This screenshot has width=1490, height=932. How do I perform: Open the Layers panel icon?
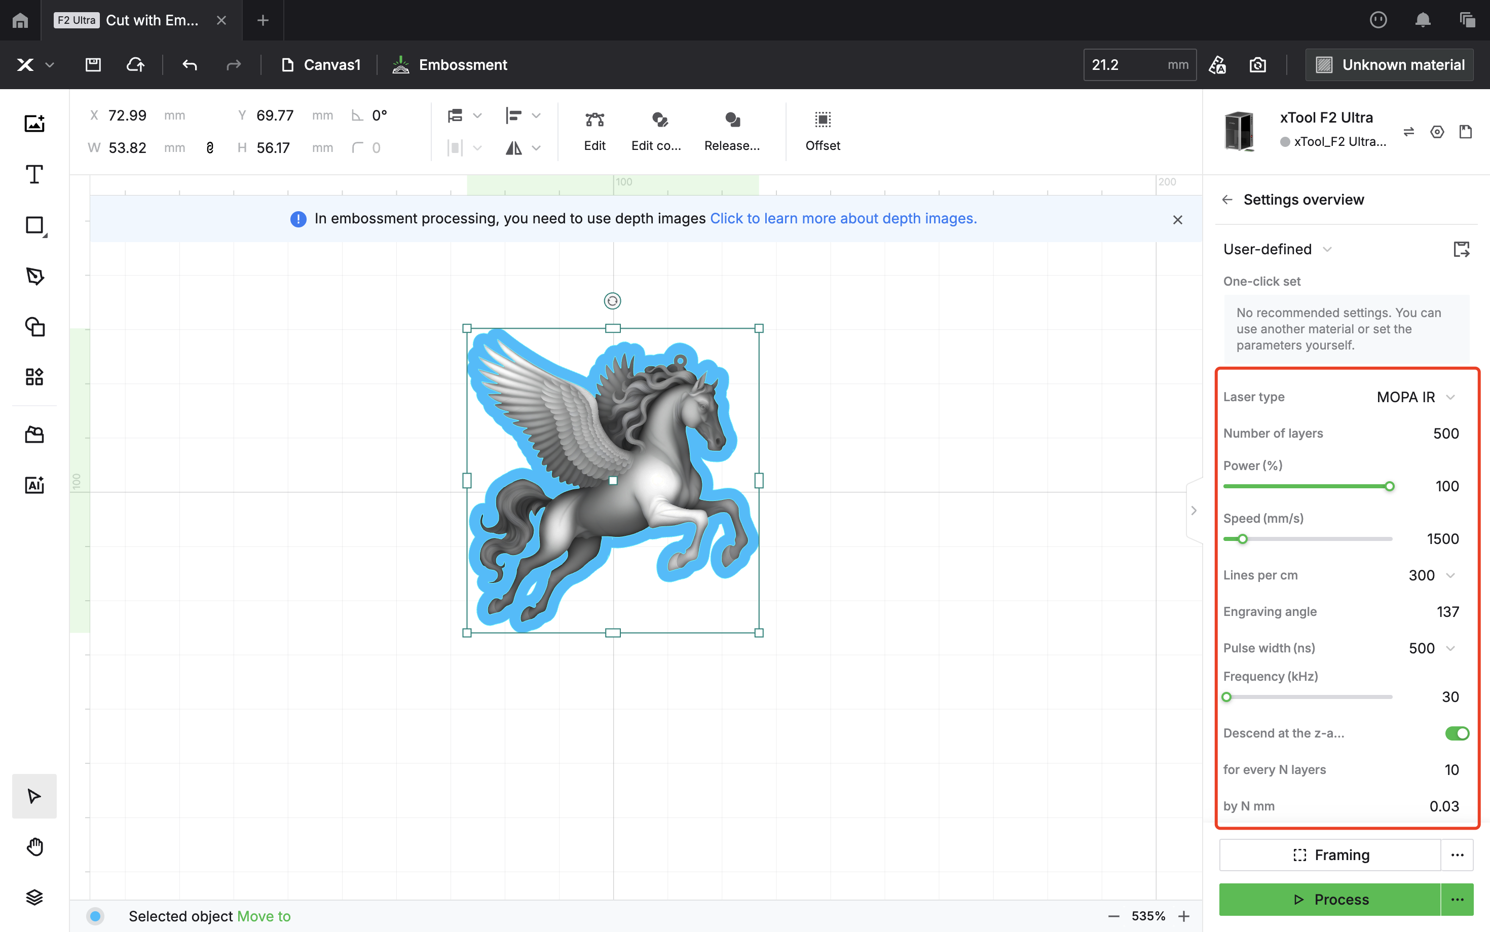(34, 898)
